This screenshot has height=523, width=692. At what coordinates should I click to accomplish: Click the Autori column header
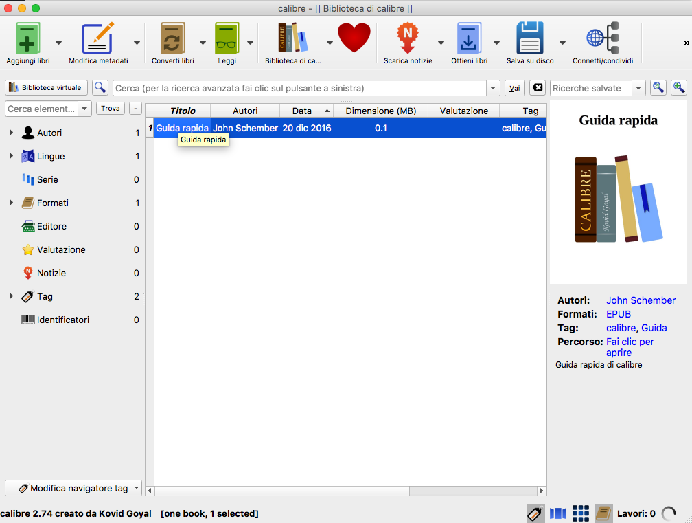tap(245, 111)
